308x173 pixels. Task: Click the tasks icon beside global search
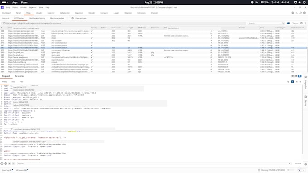coord(296,13)
